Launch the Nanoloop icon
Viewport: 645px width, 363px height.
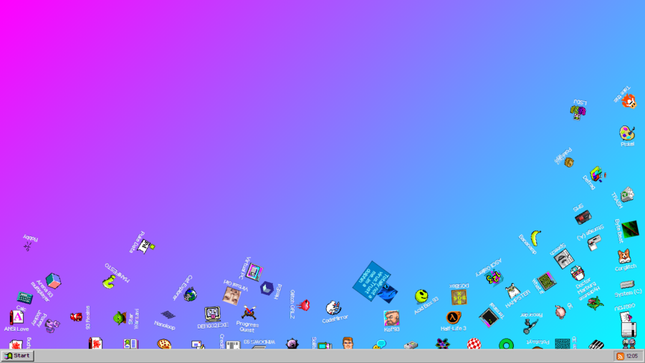click(168, 315)
